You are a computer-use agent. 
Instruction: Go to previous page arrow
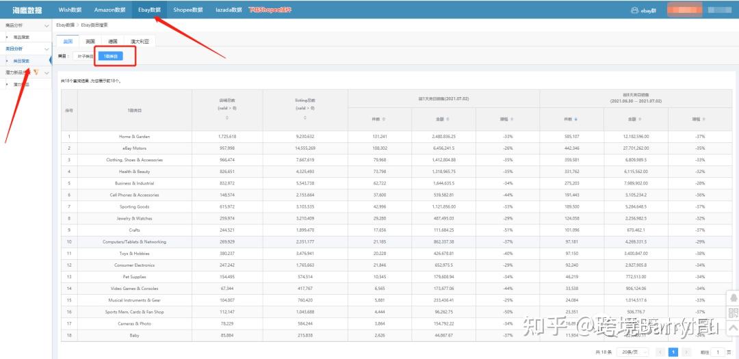tap(660, 352)
